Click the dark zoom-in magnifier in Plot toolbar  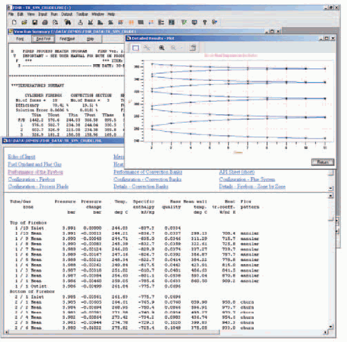pyautogui.click(x=161, y=48)
